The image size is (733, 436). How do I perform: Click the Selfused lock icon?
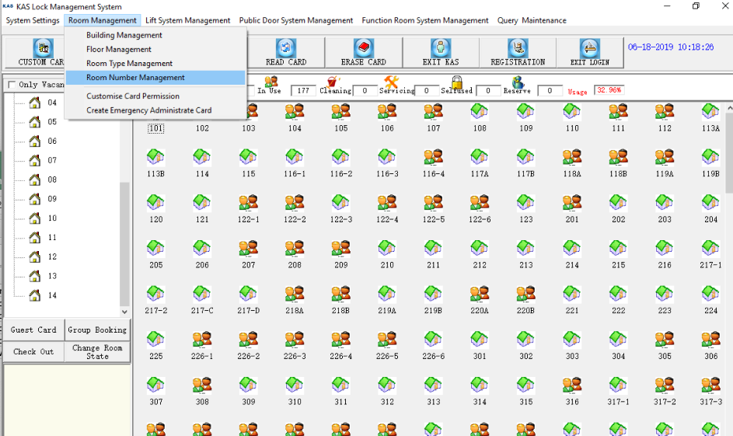click(x=457, y=82)
